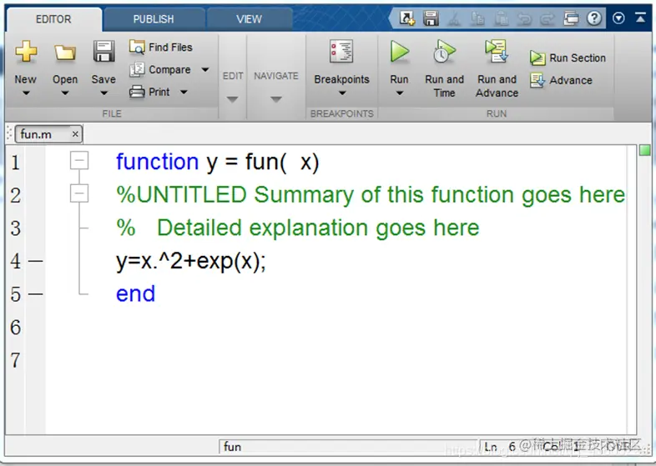
Task: Click the green code analyzer status square
Action: pos(645,150)
